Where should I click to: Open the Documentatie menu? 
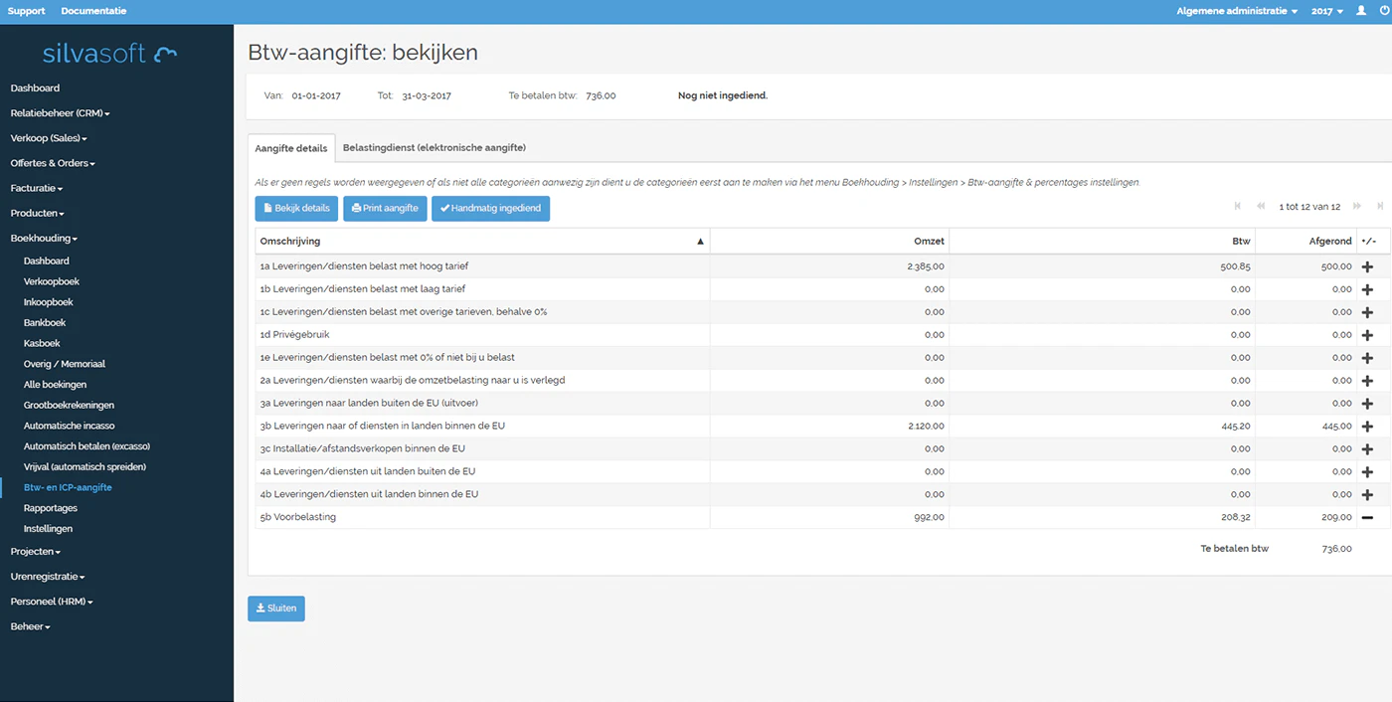pyautogui.click(x=92, y=11)
